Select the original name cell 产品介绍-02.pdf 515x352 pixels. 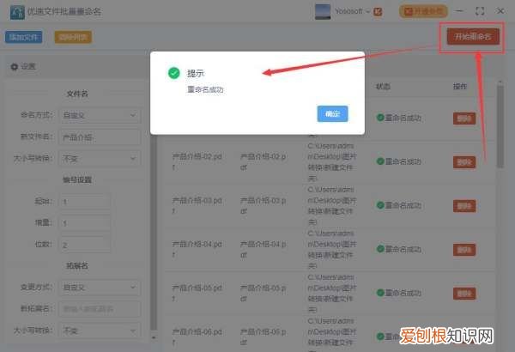click(197, 161)
